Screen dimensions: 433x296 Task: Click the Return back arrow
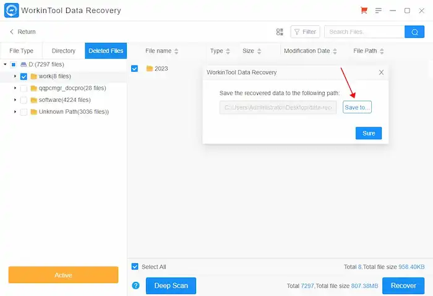(x=12, y=32)
